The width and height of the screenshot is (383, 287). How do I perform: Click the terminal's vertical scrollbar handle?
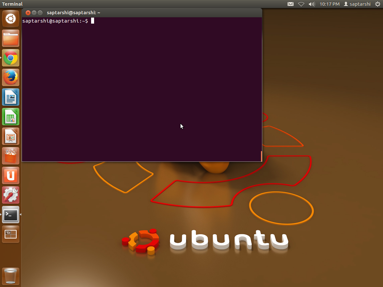261,156
